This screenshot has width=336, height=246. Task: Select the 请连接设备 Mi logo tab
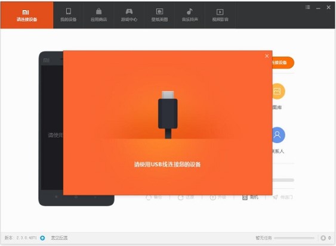click(27, 15)
